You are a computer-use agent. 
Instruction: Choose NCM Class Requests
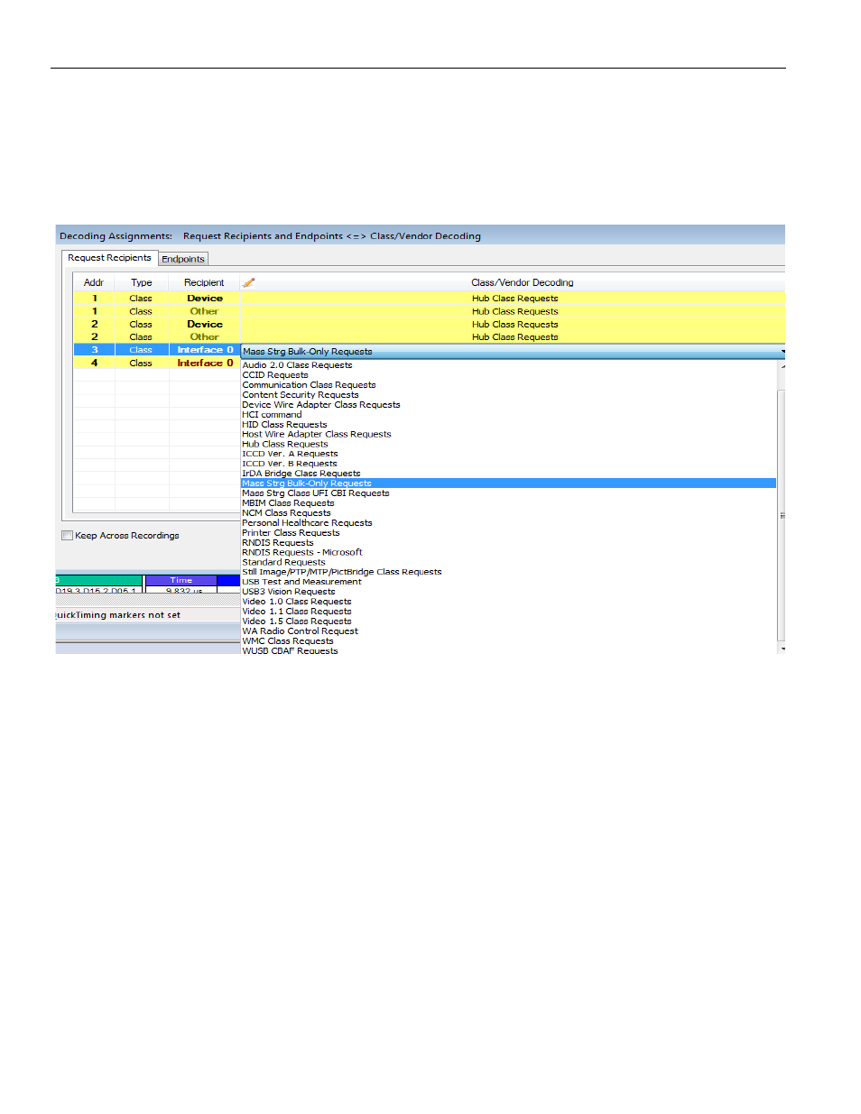coord(286,513)
